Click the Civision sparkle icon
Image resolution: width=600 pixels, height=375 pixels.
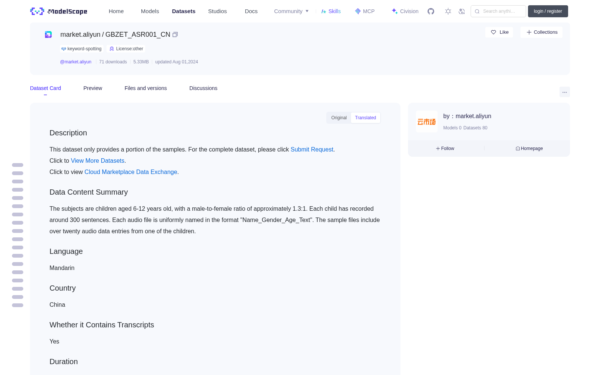click(394, 11)
